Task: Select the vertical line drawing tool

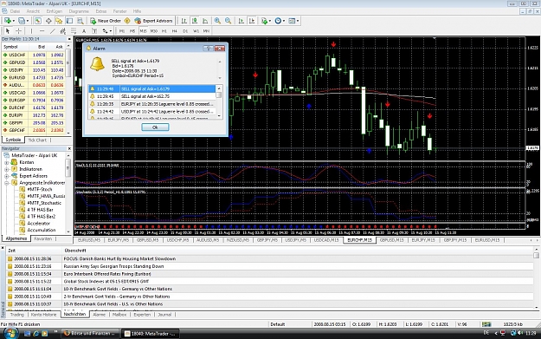Action: [31, 31]
